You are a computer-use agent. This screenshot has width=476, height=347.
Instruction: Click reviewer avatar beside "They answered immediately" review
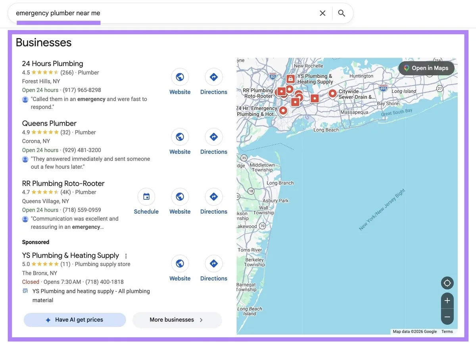(x=25, y=159)
